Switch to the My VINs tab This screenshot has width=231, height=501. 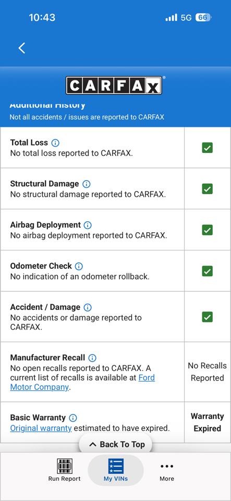tap(116, 470)
